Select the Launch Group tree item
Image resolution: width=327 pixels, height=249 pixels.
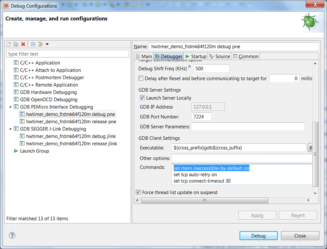tap(34, 151)
